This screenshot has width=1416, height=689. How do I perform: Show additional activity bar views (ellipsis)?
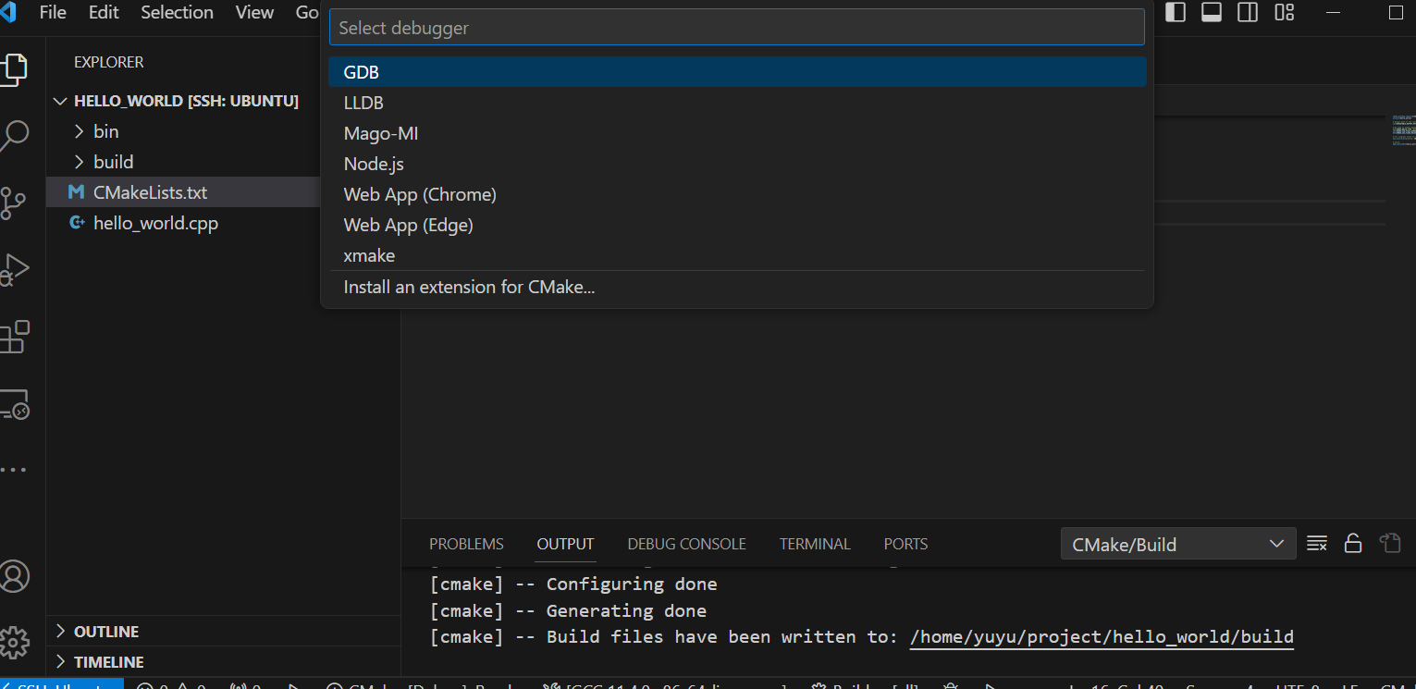tap(13, 470)
